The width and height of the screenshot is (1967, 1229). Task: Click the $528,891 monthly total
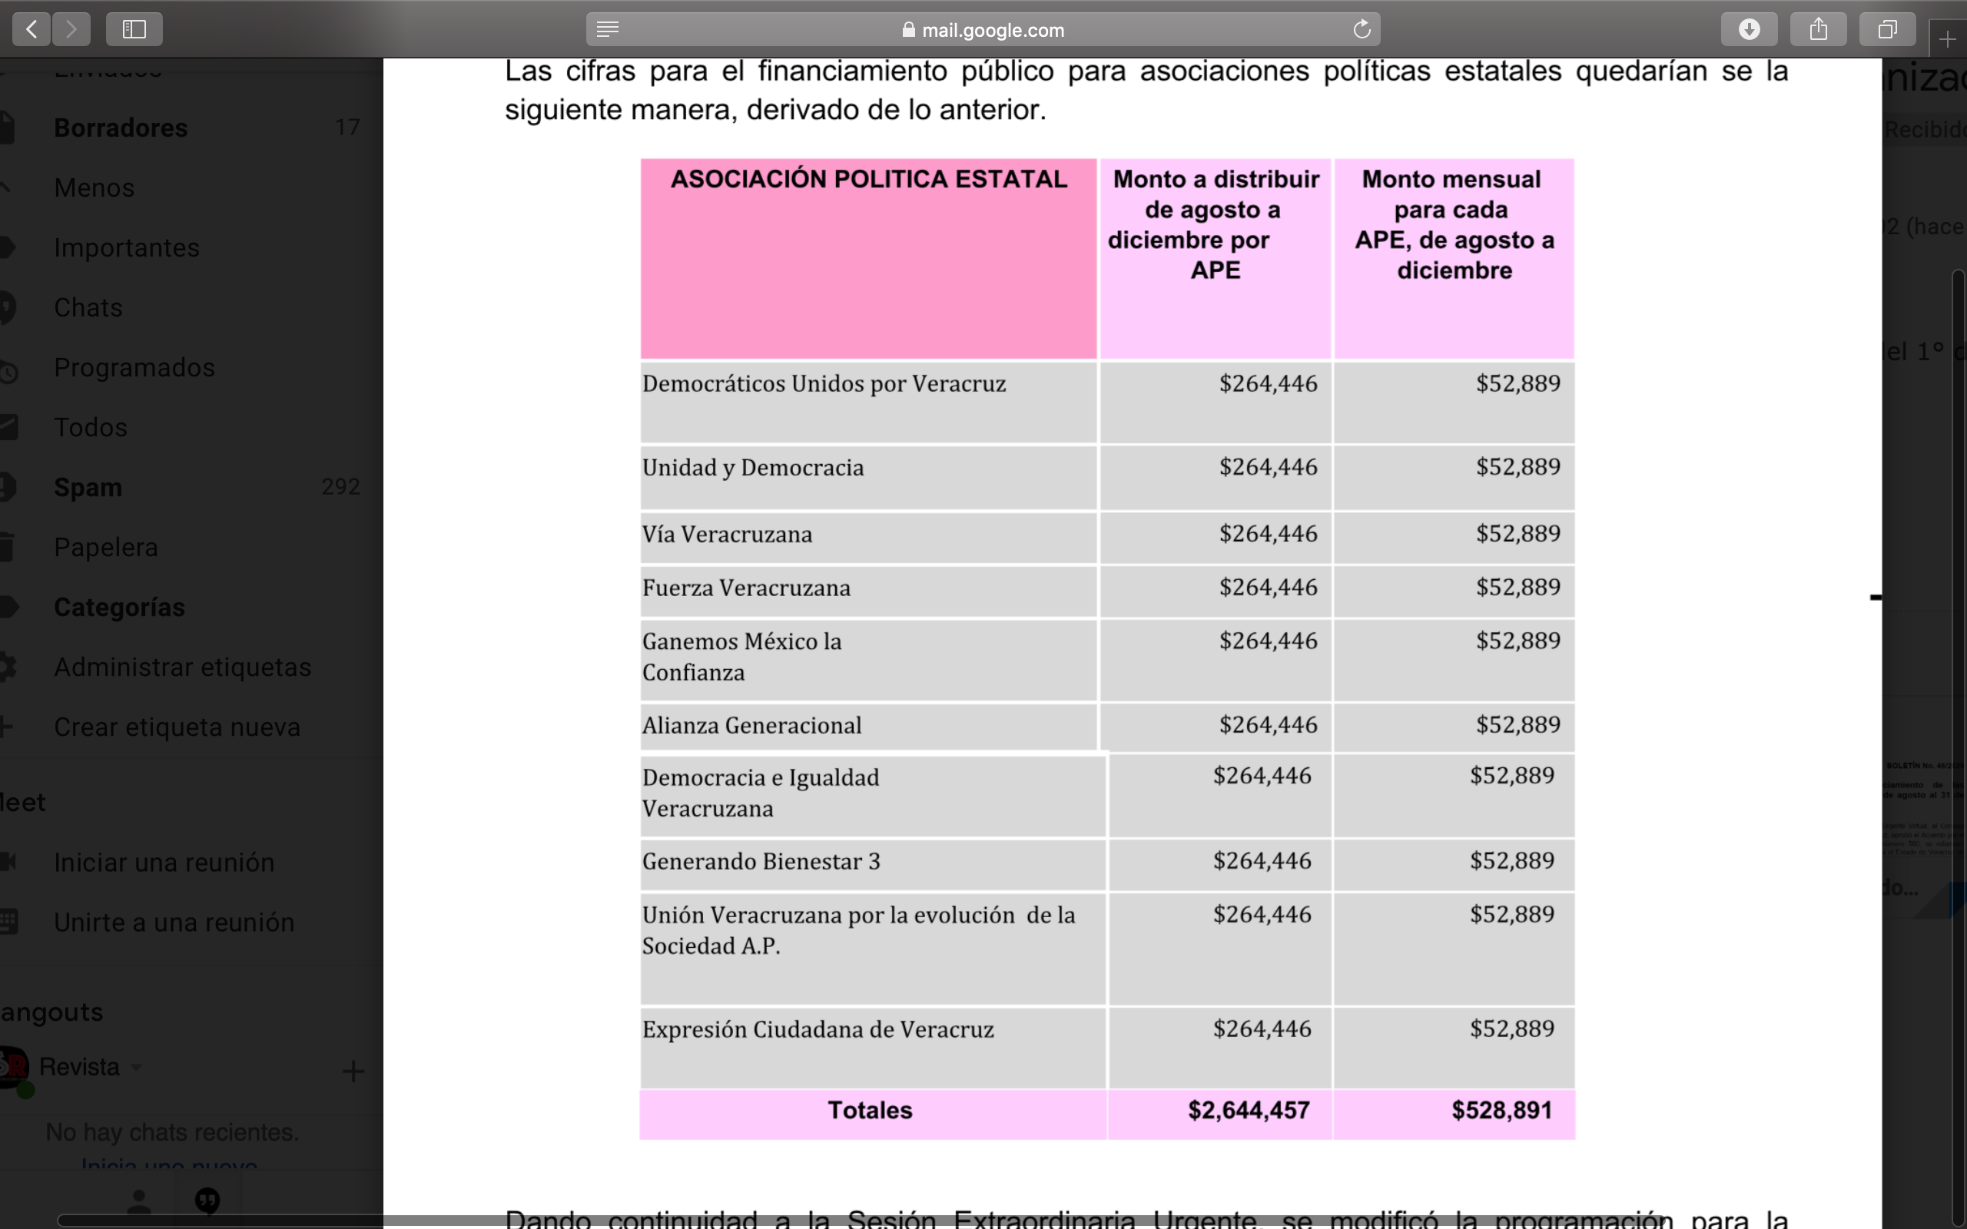(1502, 1111)
